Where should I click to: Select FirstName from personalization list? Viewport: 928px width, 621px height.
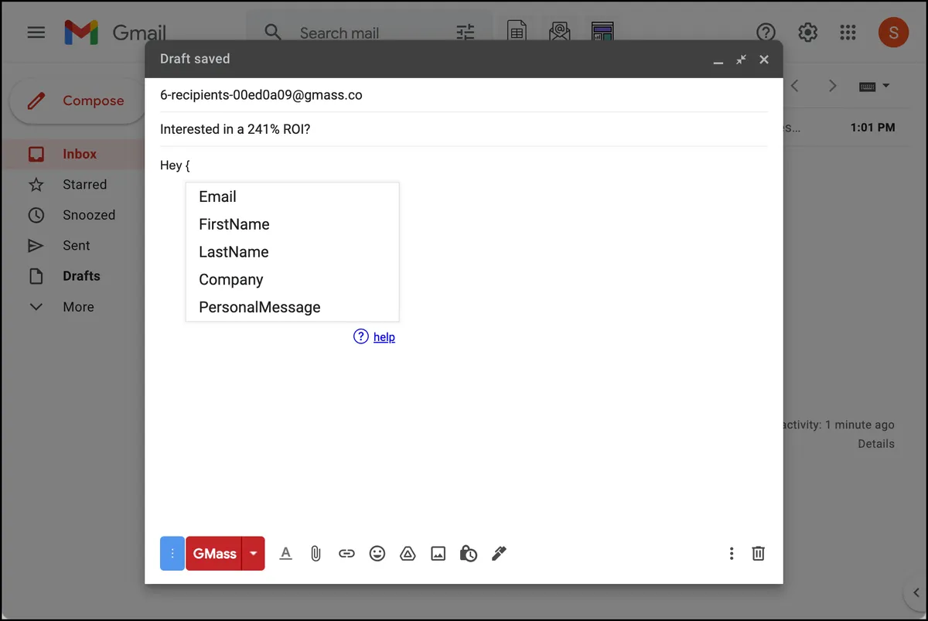click(x=292, y=224)
